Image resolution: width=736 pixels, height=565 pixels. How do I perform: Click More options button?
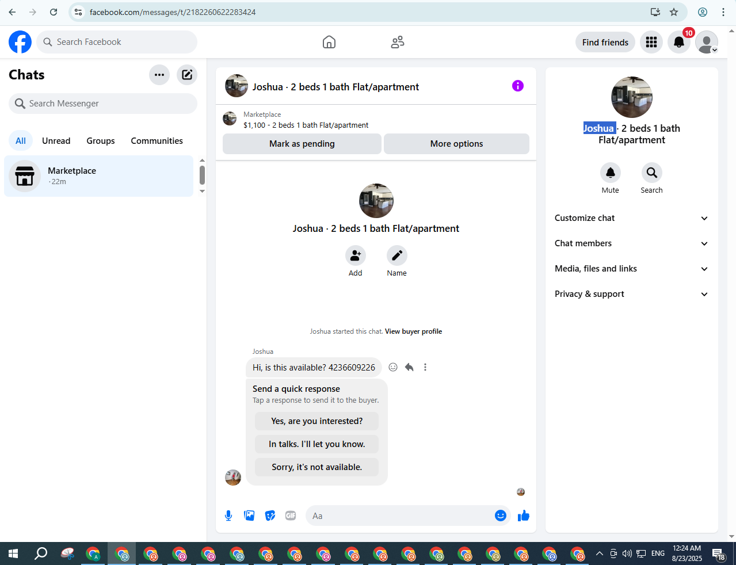tap(457, 144)
